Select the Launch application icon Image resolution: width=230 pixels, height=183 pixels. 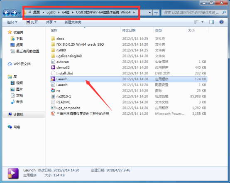click(x=53, y=79)
